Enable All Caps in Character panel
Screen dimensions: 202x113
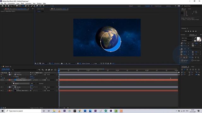190,58
